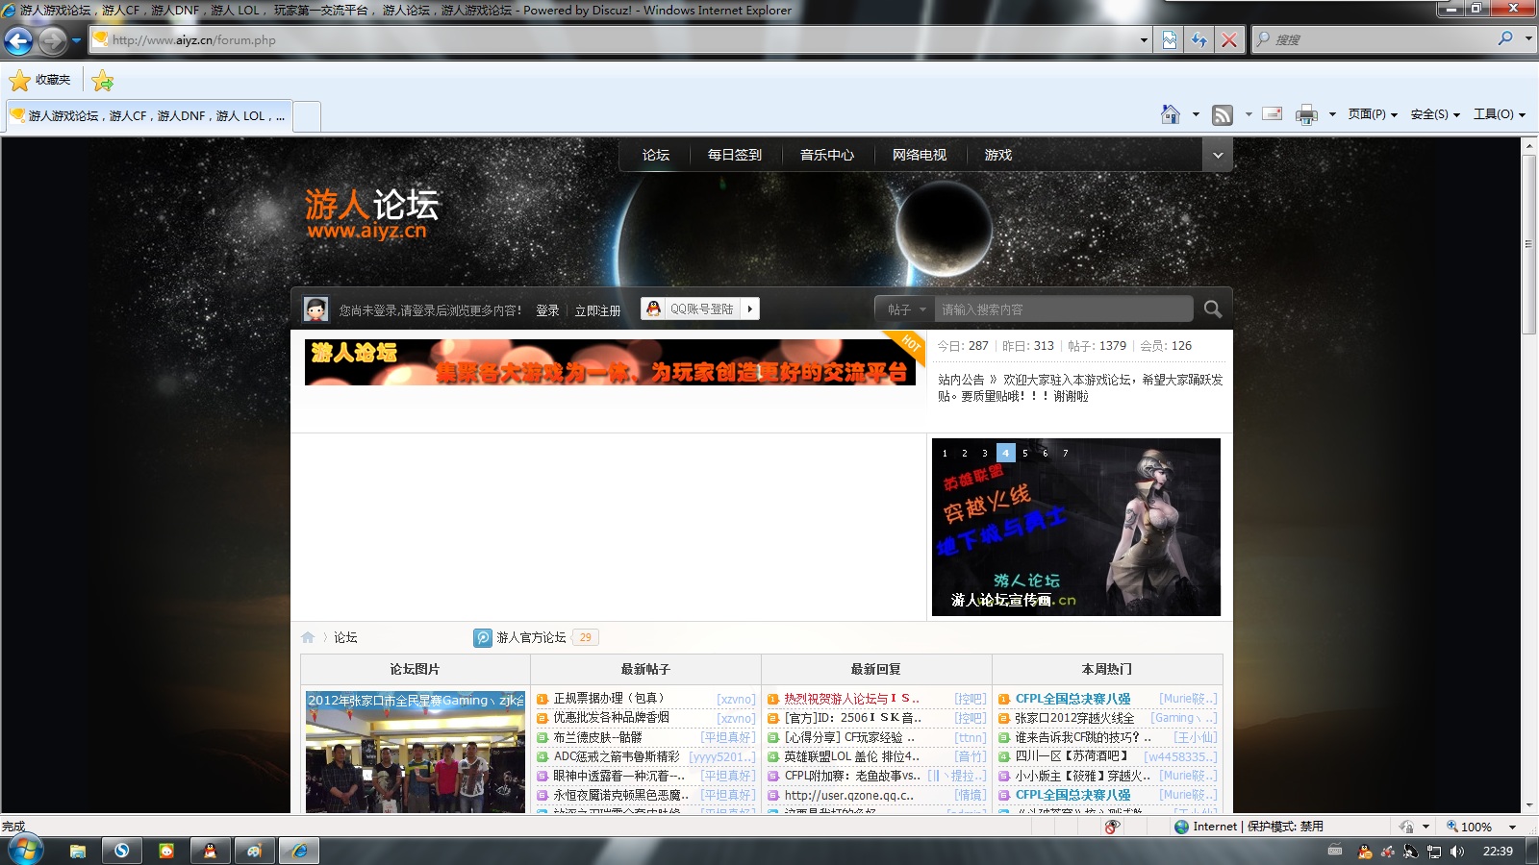
Task: Click the forum home icon in breadcrumb
Action: point(308,637)
